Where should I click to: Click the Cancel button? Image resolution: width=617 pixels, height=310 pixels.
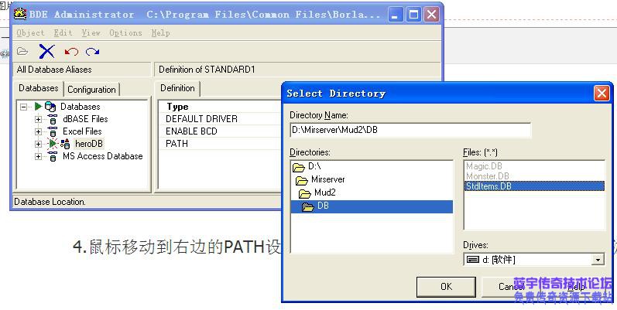(x=511, y=287)
